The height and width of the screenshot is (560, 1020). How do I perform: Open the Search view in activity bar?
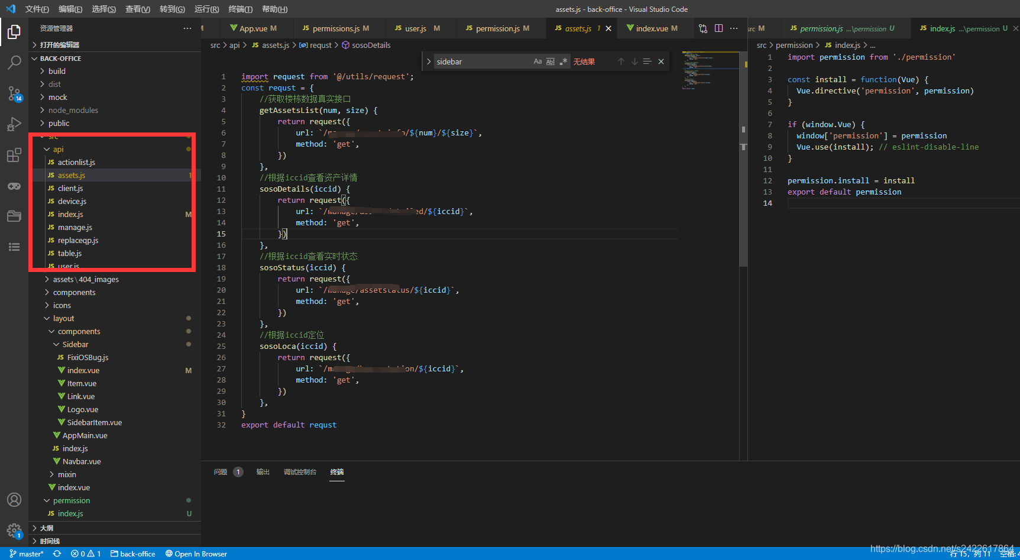coord(14,62)
